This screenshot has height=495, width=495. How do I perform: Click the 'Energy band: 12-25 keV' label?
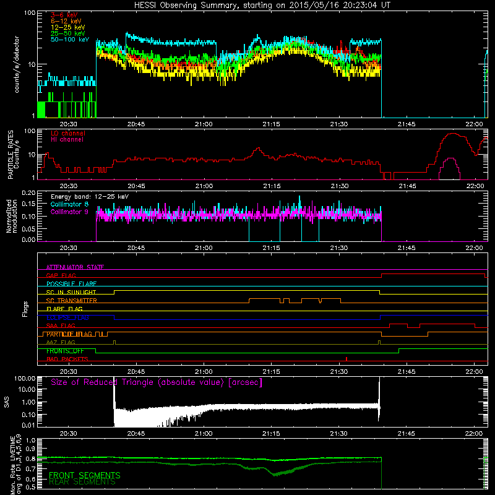(x=90, y=197)
